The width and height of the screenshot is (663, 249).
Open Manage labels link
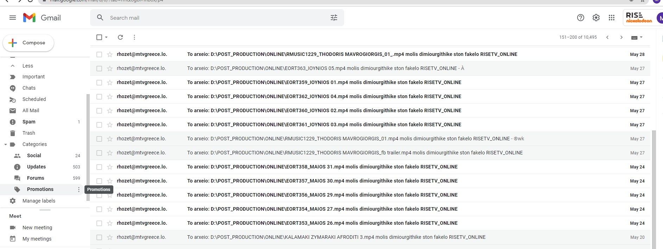39,201
